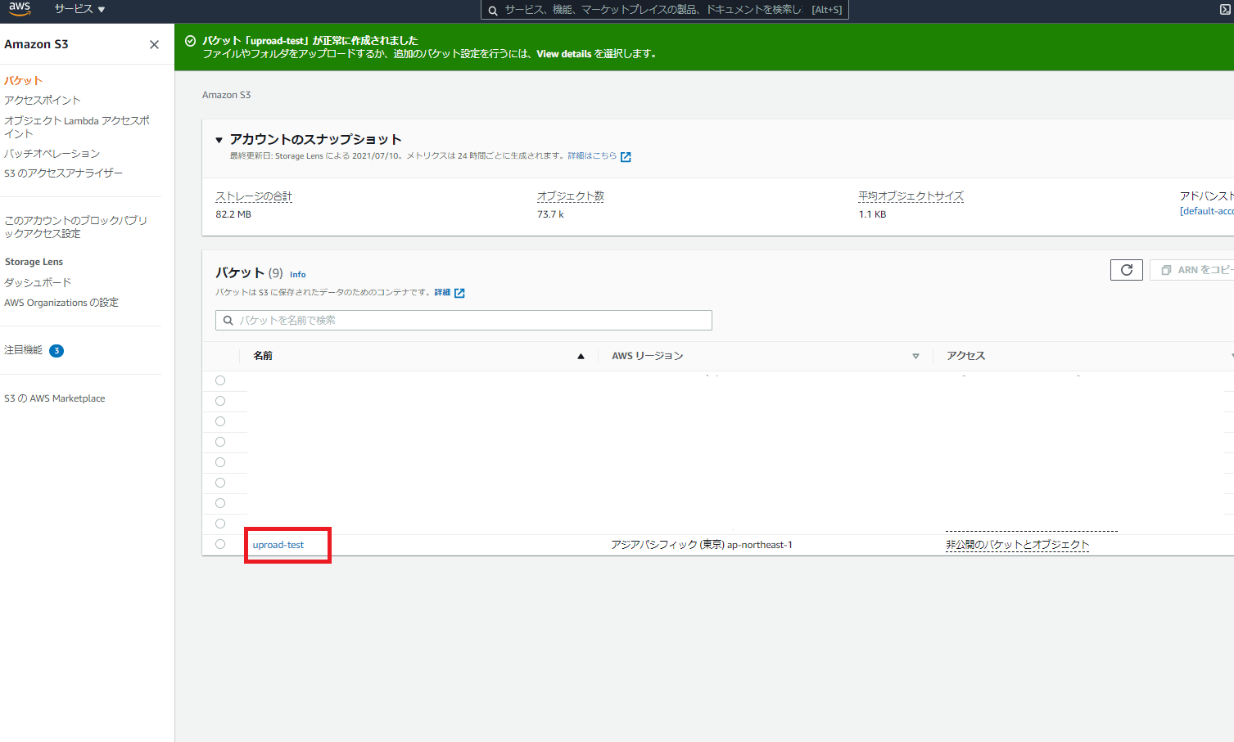Open the サービス services menu

coord(79,9)
